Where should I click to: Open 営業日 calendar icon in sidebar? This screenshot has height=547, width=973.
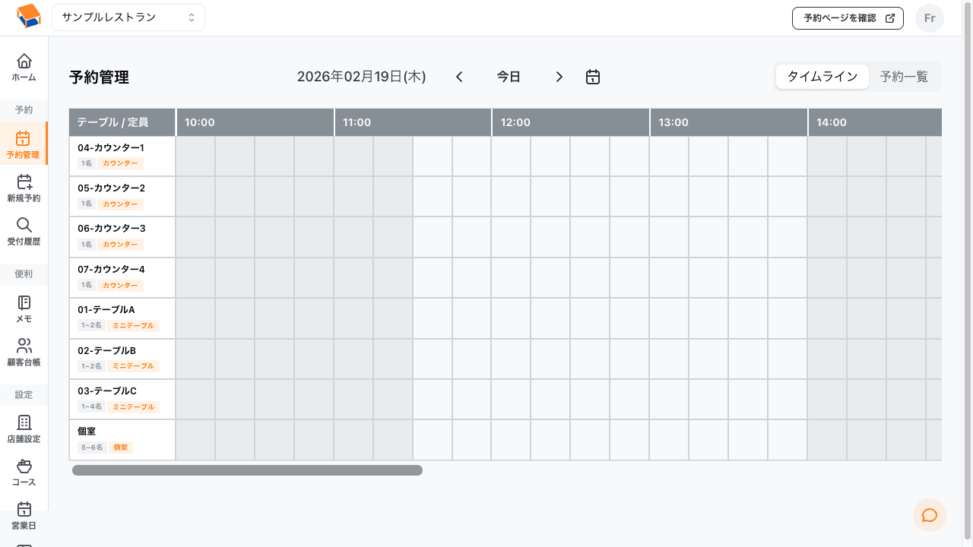click(24, 510)
